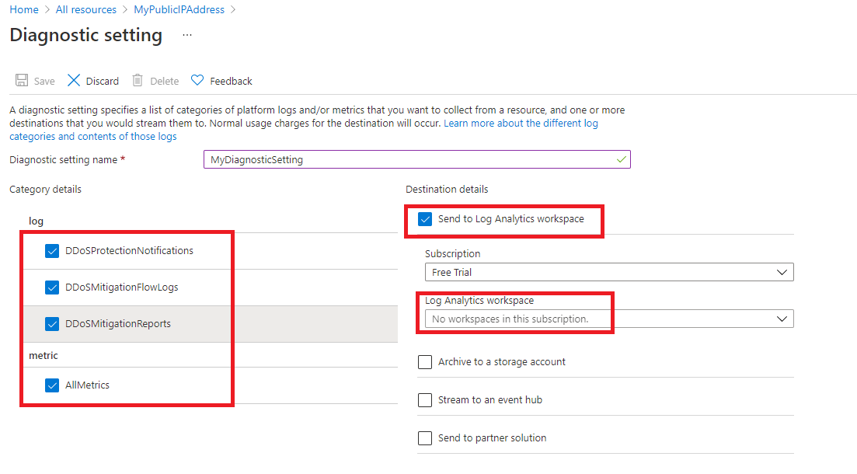Screen dimensions: 857x474
Task: Enable Archive to a storage account
Action: (425, 361)
